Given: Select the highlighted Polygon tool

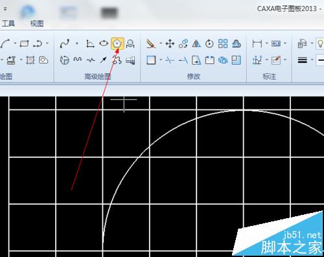Looking at the screenshot, I should pos(117,43).
